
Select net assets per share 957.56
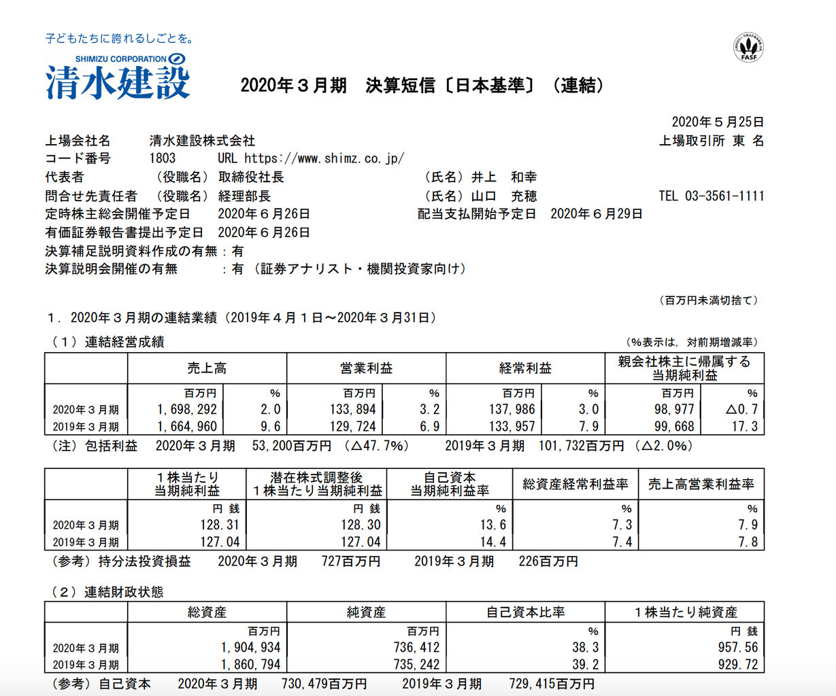pyautogui.click(x=738, y=648)
